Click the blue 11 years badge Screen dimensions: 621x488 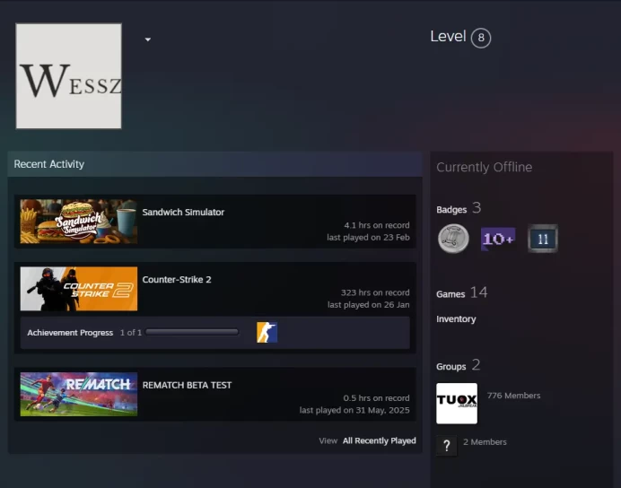543,239
